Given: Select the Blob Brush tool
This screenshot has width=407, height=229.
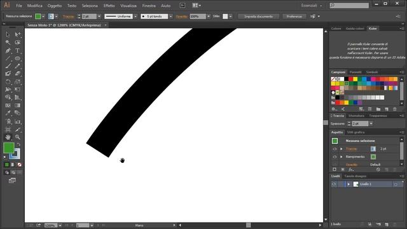Looking at the screenshot, I should click(x=8, y=74).
